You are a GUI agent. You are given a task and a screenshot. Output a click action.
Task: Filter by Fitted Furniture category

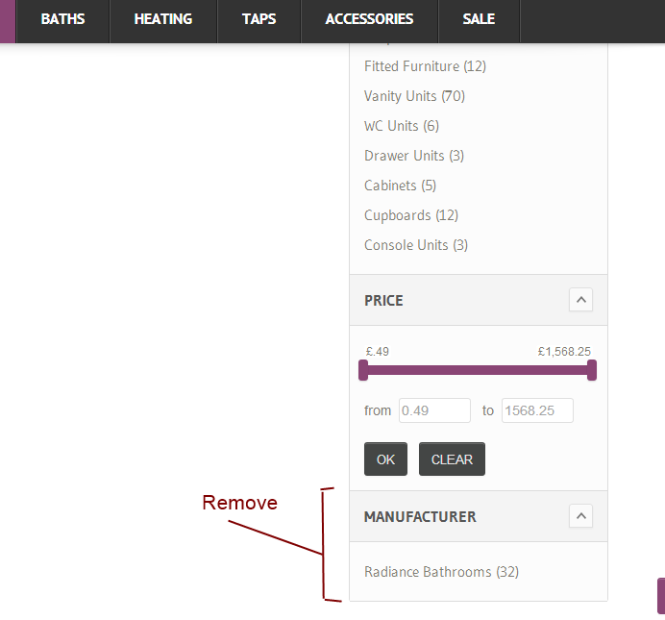pos(411,66)
